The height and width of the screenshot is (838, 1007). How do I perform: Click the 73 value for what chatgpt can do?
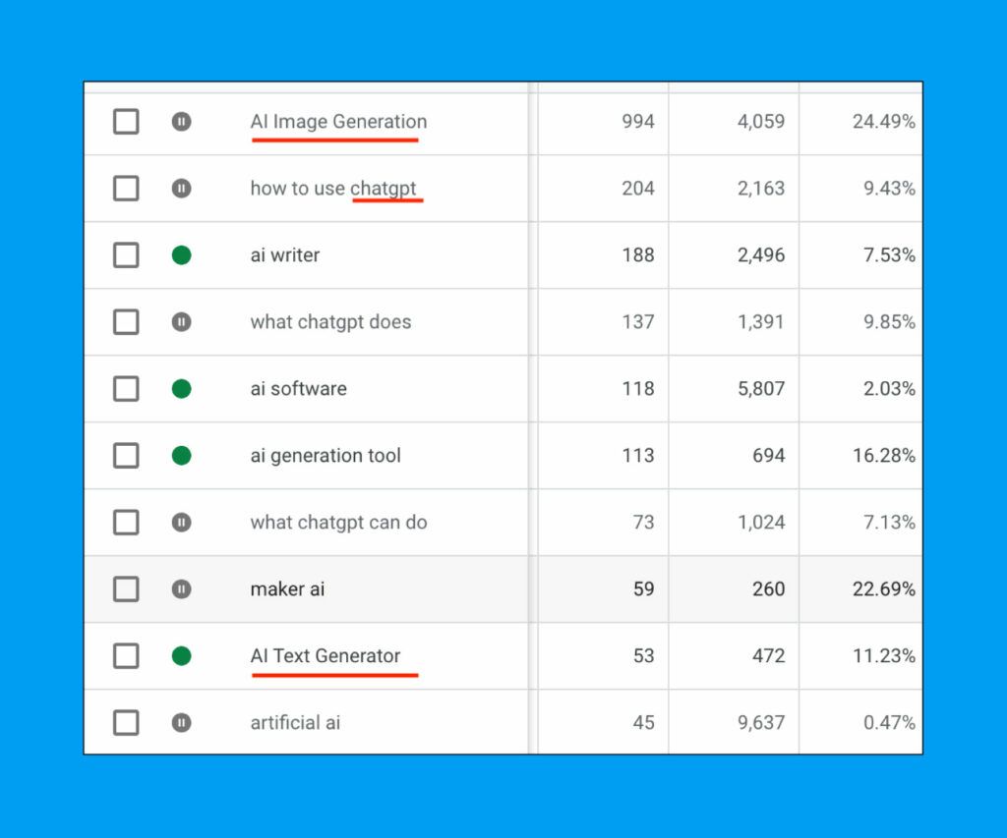[643, 523]
